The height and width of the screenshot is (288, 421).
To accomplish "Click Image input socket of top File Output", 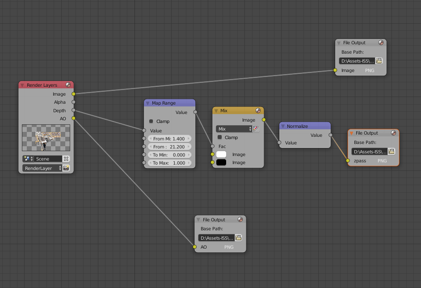I will (335, 70).
